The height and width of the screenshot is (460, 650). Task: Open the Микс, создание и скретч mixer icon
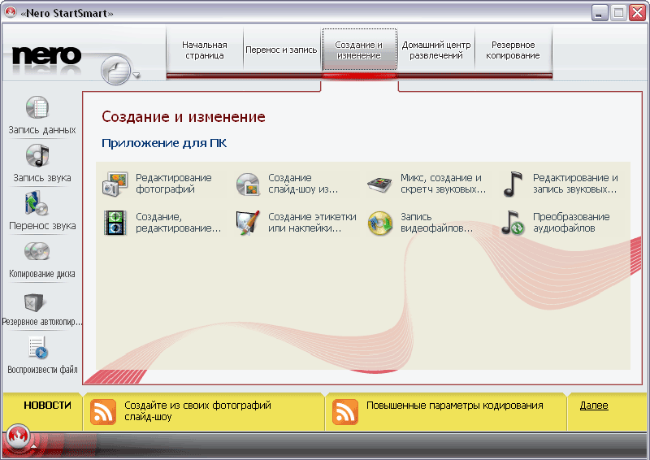[x=379, y=184]
